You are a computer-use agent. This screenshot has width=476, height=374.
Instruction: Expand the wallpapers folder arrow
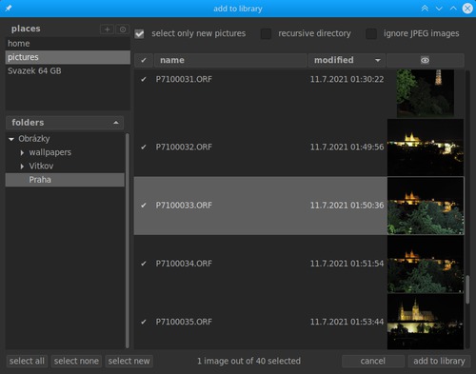click(x=22, y=153)
